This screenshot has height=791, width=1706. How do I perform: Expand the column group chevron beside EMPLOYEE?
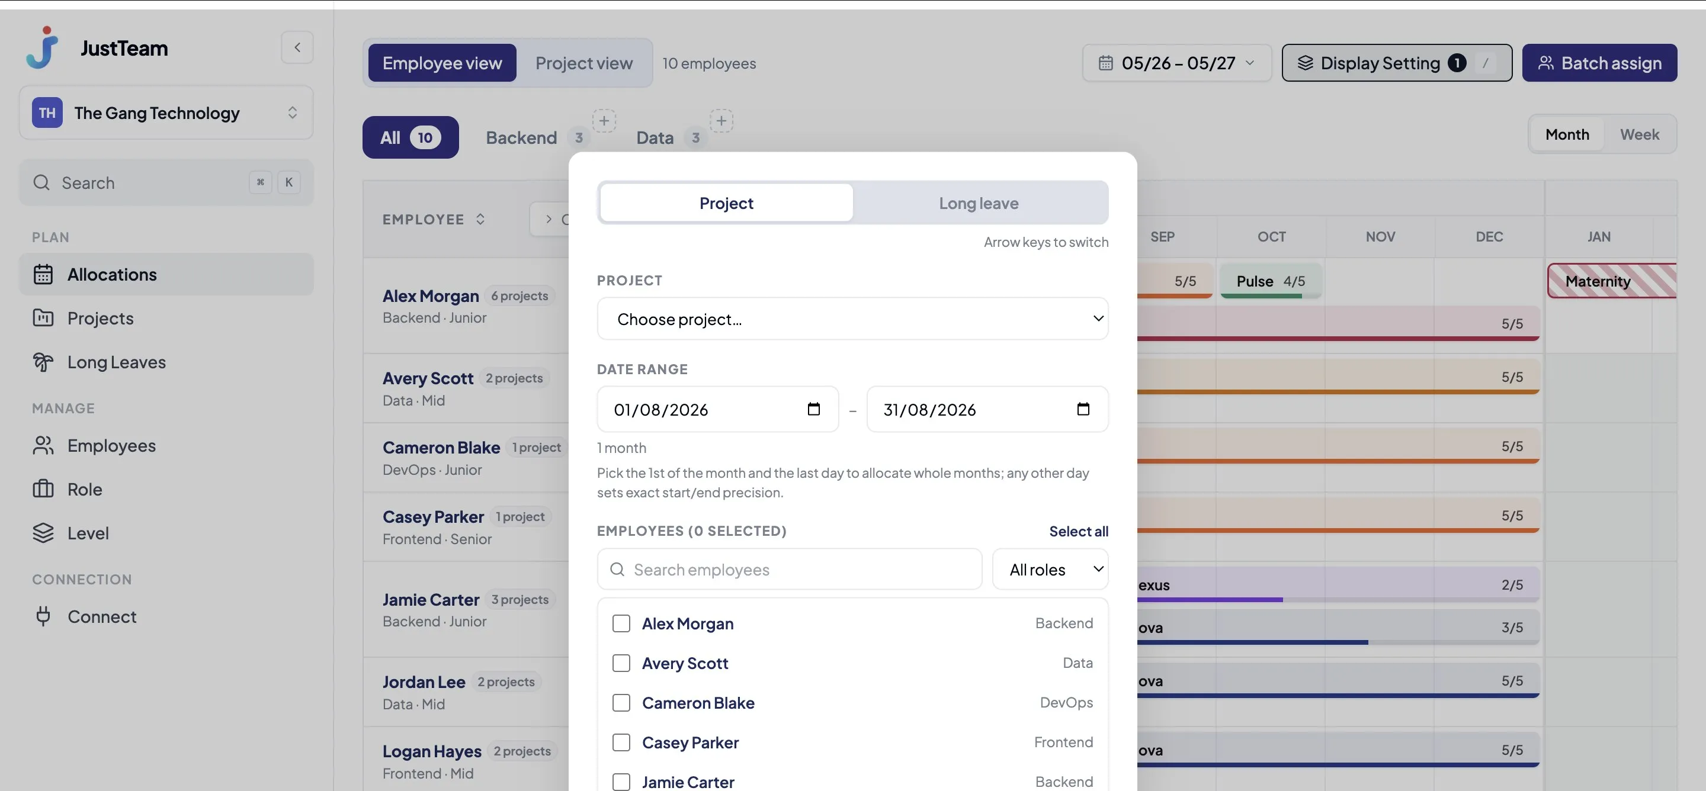coord(549,219)
